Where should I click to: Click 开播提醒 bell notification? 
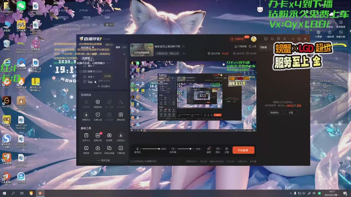(240, 46)
